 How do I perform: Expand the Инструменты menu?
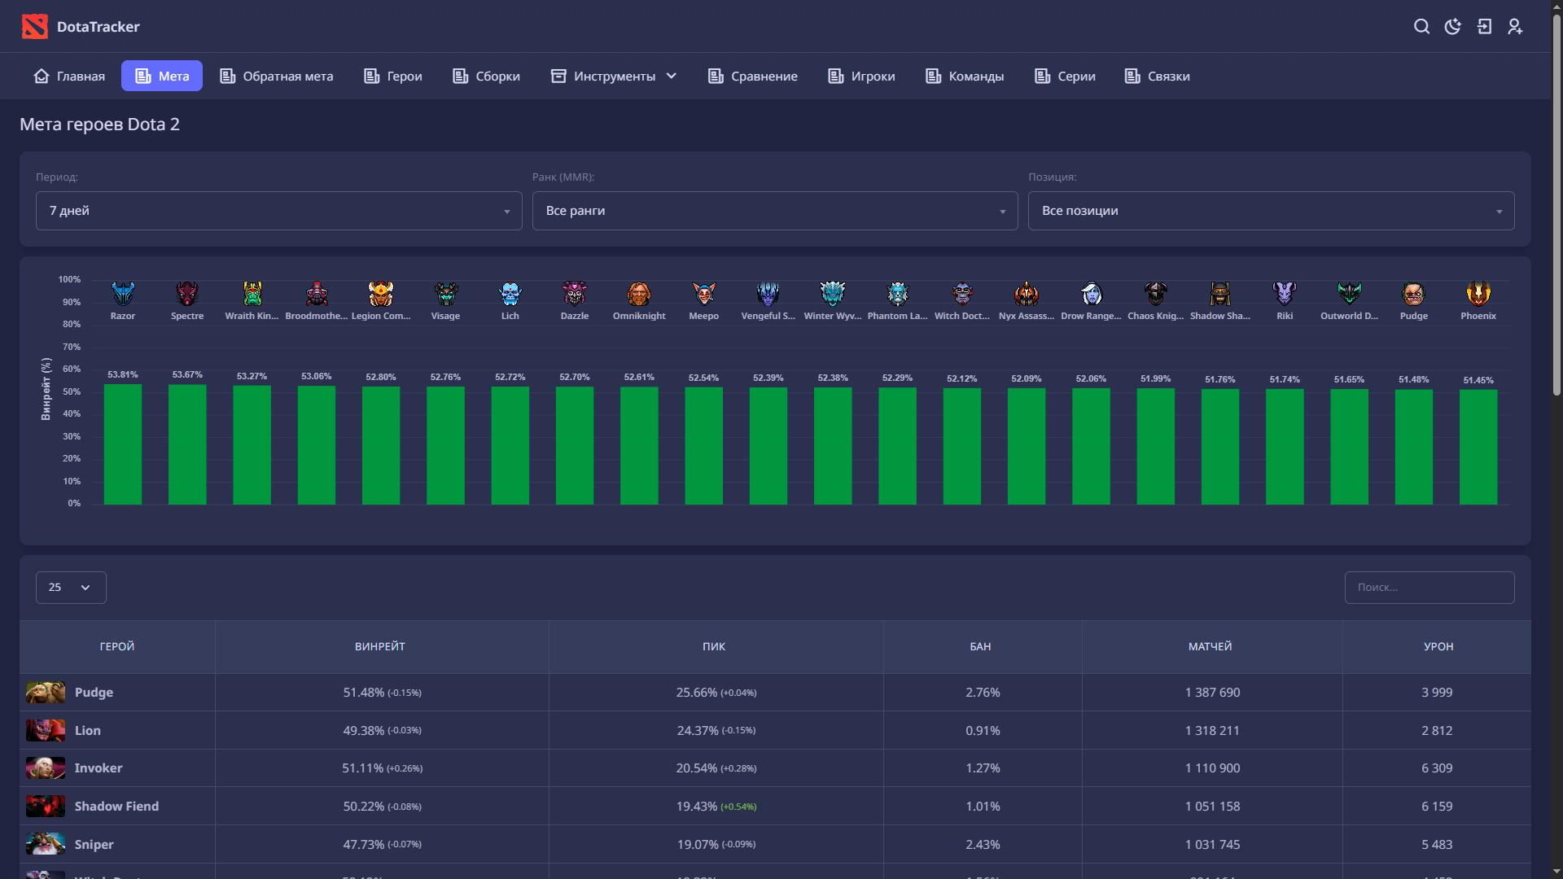614,76
